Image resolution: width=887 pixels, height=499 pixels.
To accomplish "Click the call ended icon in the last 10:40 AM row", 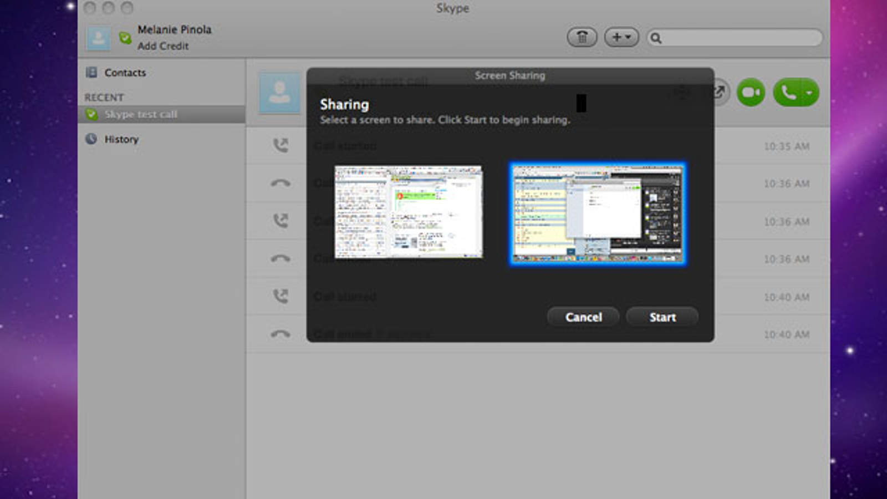I will pyautogui.click(x=281, y=334).
